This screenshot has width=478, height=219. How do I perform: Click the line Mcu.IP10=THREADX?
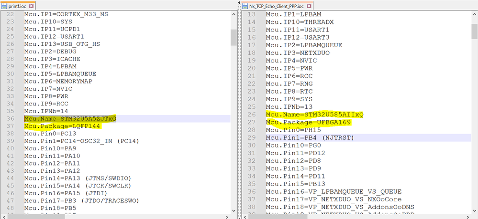[x=300, y=22]
